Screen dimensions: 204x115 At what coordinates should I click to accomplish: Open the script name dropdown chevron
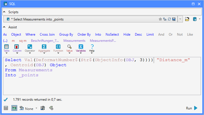(180, 19)
